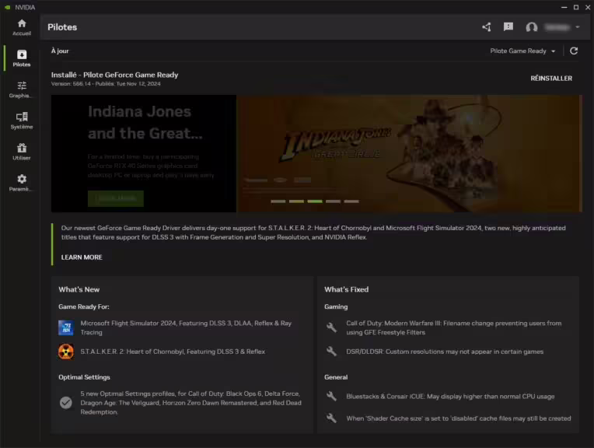Screen dimensions: 594x448
Task: Click the 'Game Ready For:' subheading
Action: point(84,306)
